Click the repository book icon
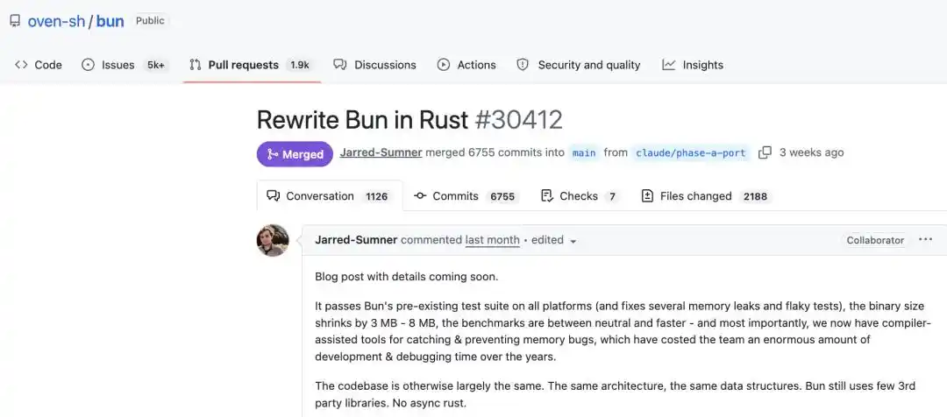This screenshot has width=947, height=417. [x=15, y=22]
